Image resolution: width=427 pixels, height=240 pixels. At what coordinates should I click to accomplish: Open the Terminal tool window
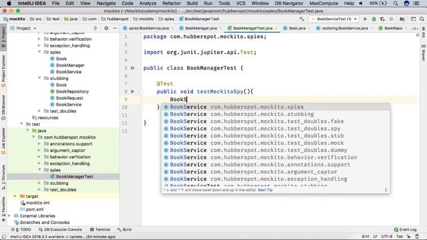[x=100, y=229]
